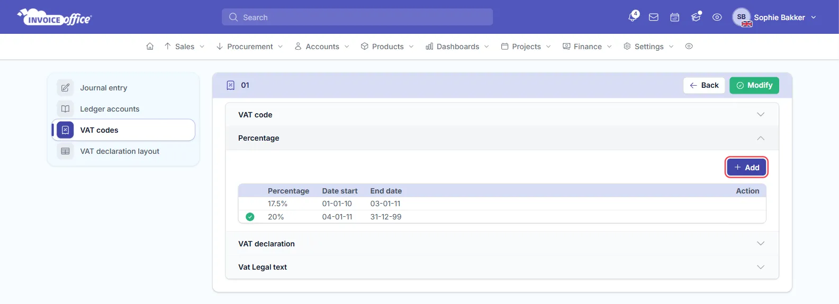The image size is (839, 304).
Task: Click the Vat Legal text section title
Action: (x=263, y=267)
